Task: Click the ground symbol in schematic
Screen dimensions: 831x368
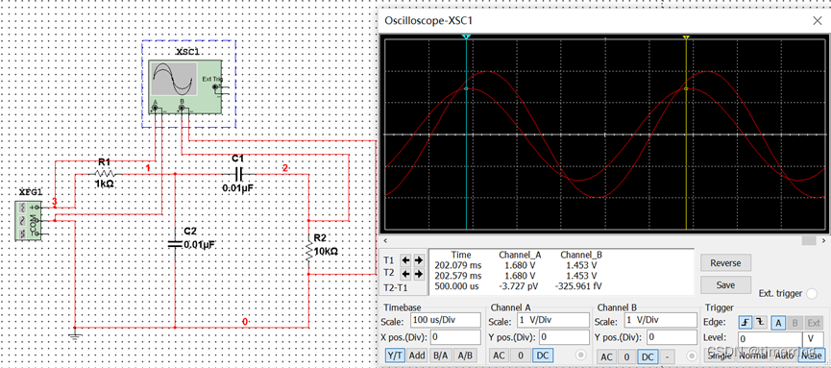Action: tap(75, 333)
